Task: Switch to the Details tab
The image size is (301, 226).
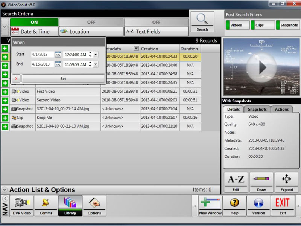Action: 233,109
